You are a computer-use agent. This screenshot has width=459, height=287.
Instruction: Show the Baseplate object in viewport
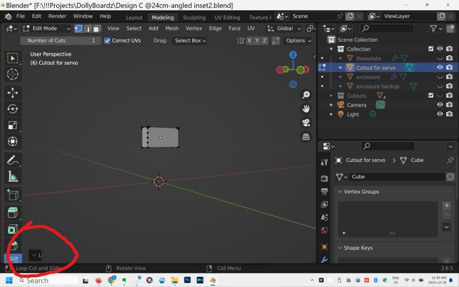[439, 59]
